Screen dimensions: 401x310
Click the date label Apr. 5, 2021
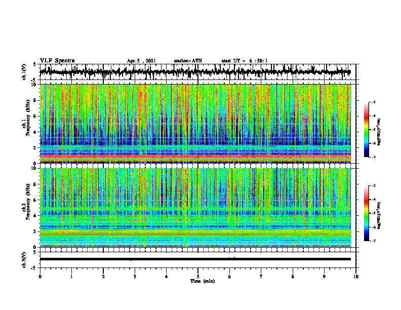click(x=141, y=61)
